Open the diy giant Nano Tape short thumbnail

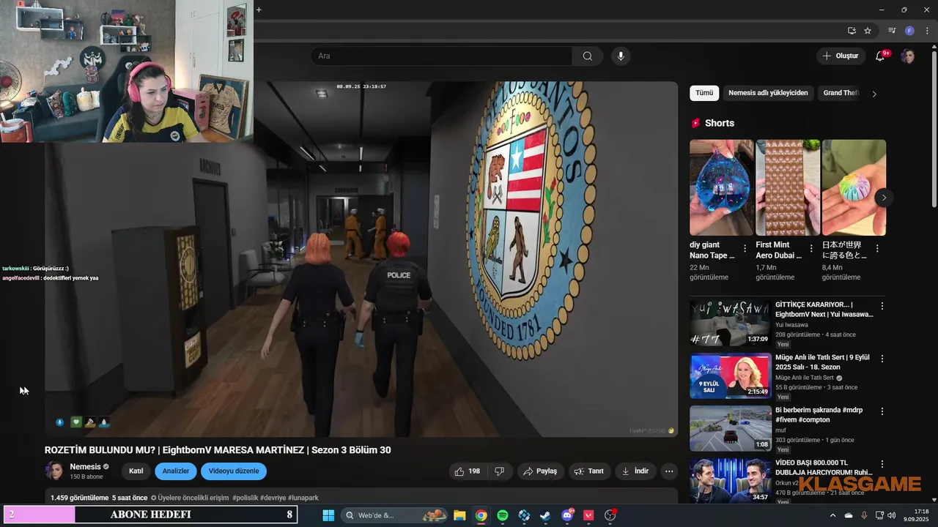pos(722,187)
